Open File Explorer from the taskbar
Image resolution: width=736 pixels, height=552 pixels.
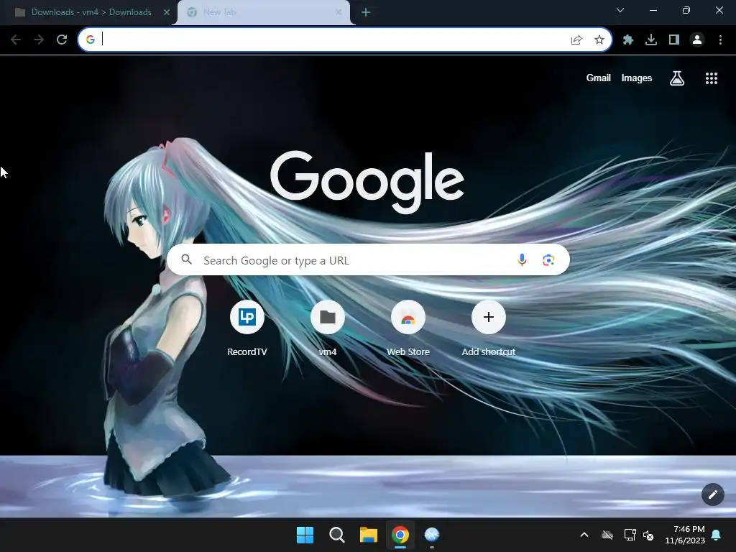[x=369, y=535]
